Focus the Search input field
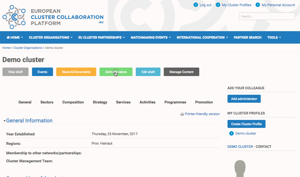 [x=267, y=16]
